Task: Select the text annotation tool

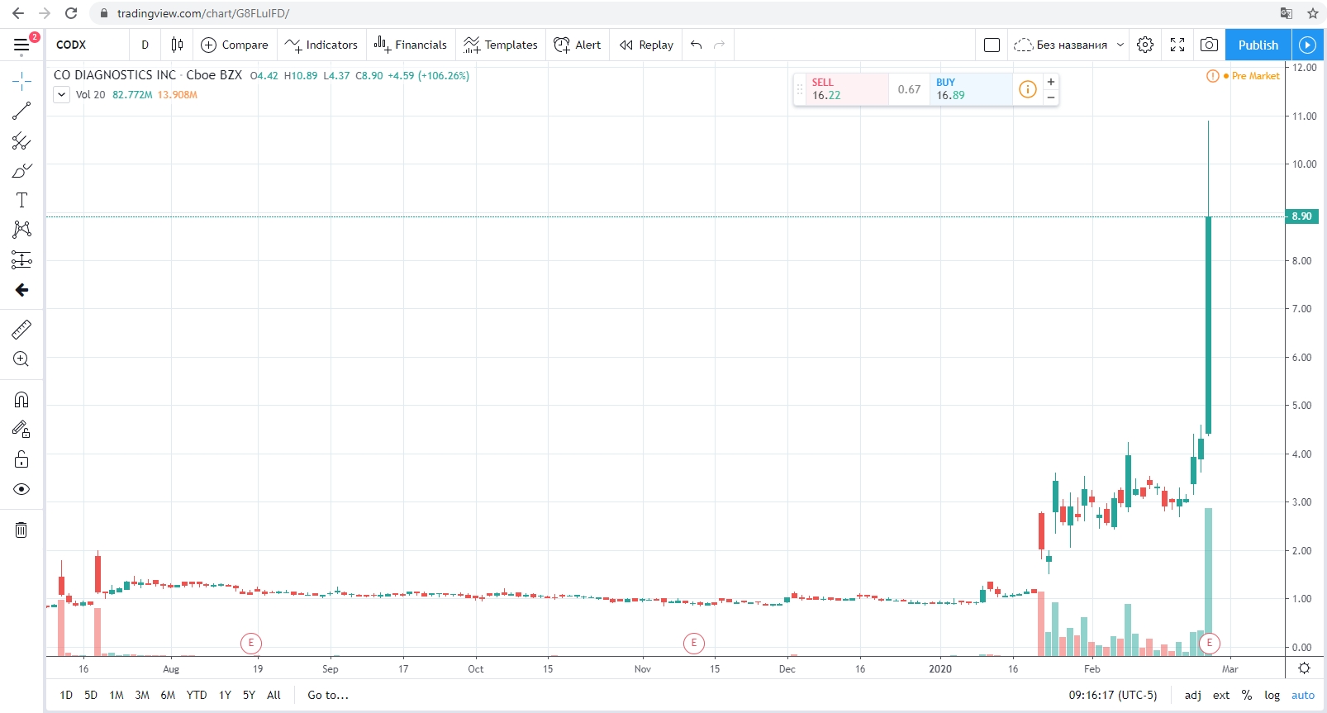Action: 21,200
